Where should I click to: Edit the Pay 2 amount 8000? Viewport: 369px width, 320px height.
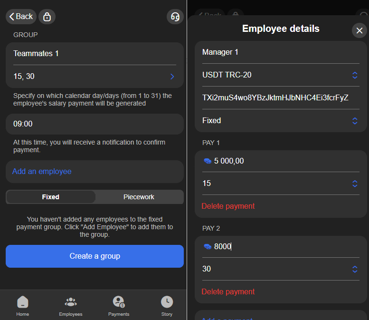281,246
